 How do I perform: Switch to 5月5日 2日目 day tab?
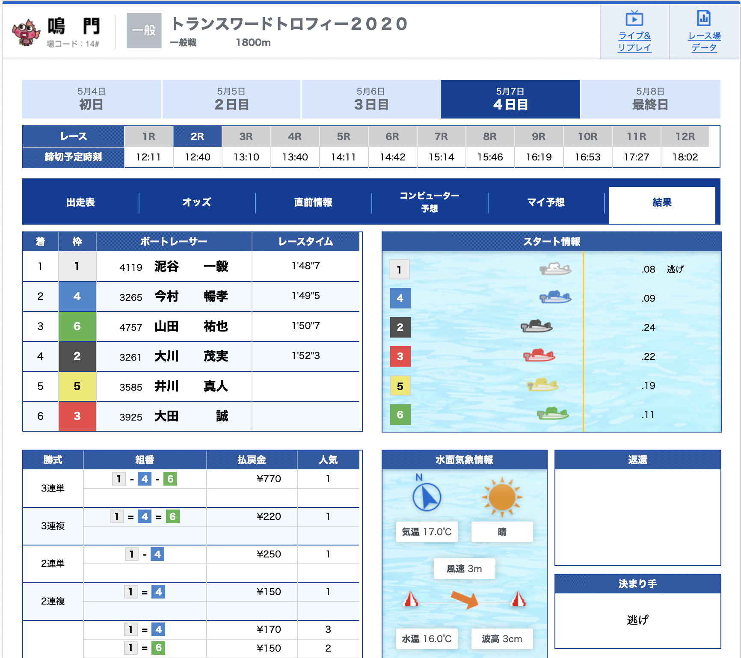point(231,99)
